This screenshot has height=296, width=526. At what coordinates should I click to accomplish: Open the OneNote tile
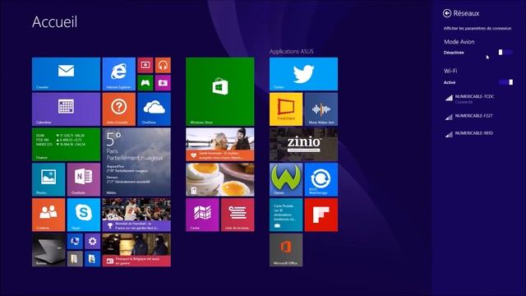click(84, 179)
